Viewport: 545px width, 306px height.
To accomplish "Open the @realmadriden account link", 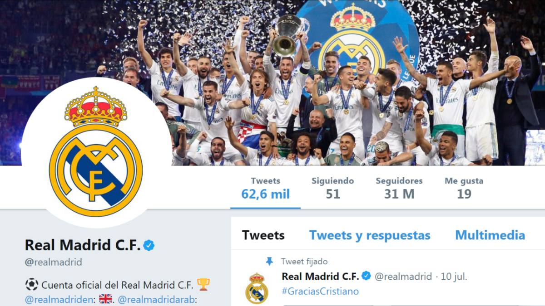I will 59,299.
